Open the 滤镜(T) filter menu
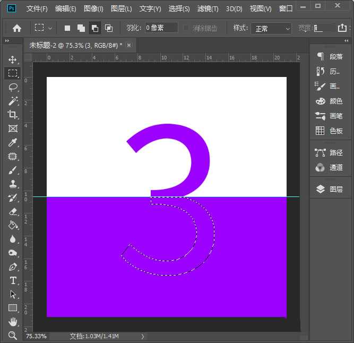Screen dimensions: 354x343 point(208,9)
